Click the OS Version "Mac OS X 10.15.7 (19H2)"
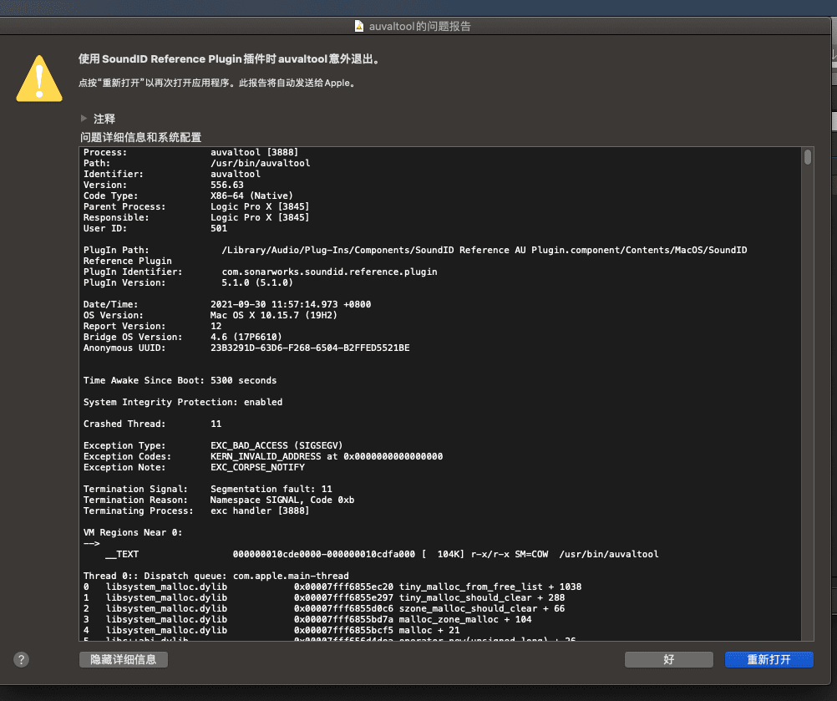 point(274,315)
